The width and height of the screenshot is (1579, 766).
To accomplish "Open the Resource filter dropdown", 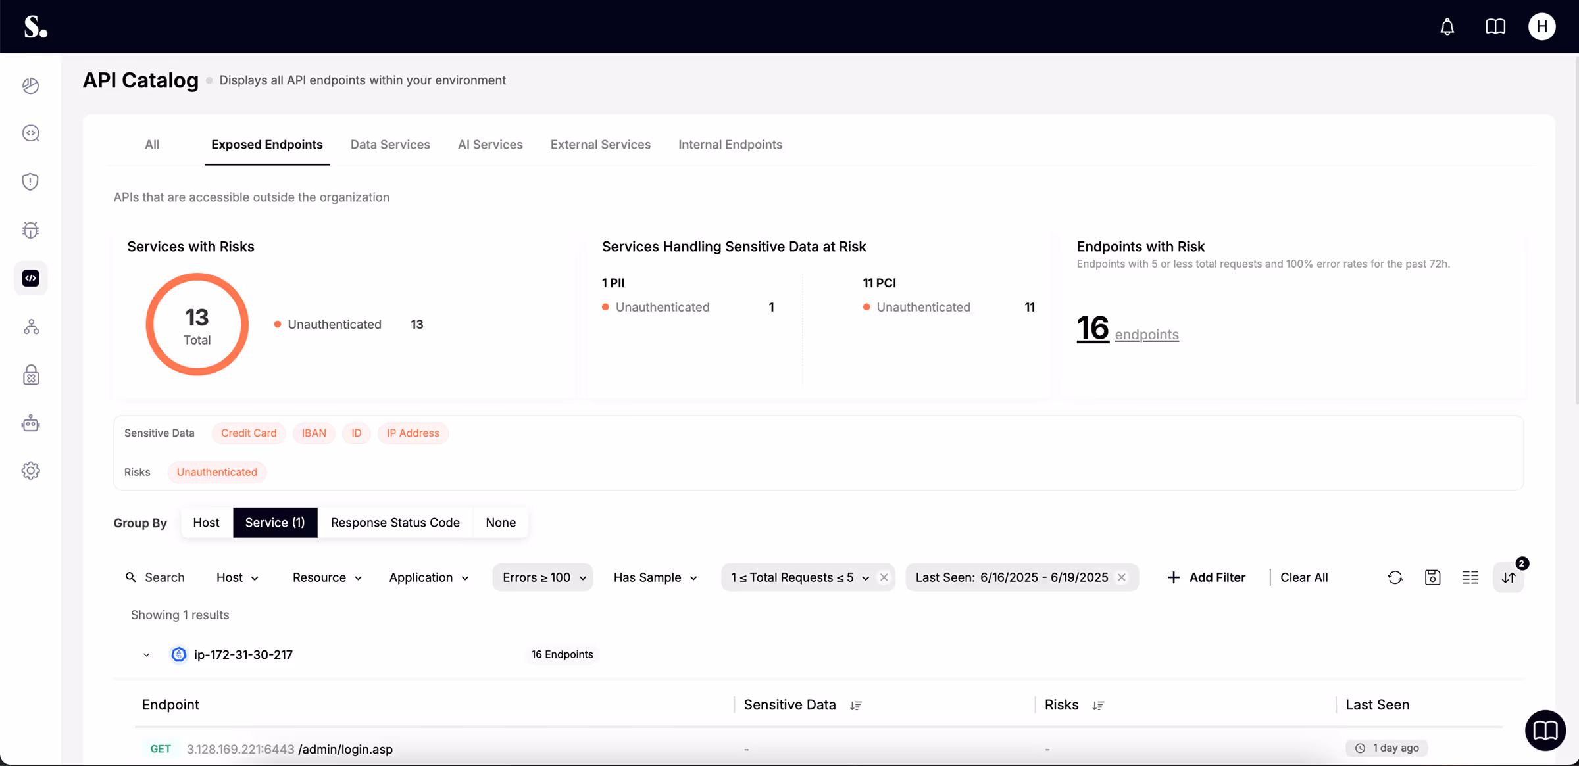I will click(x=327, y=577).
